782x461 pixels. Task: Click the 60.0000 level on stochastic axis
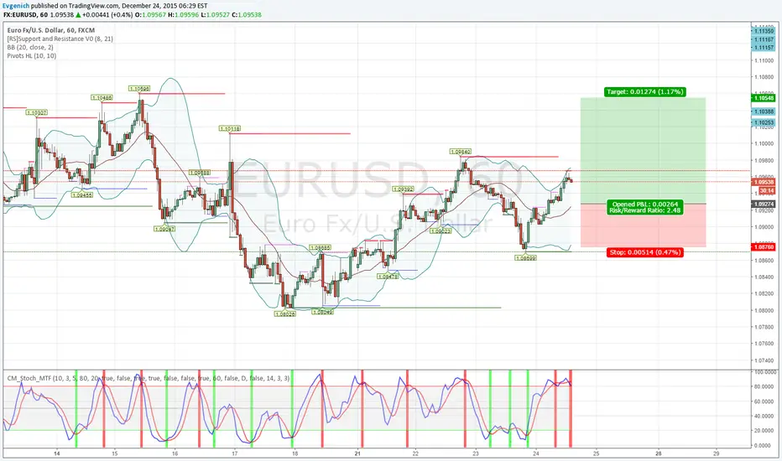tap(764, 401)
